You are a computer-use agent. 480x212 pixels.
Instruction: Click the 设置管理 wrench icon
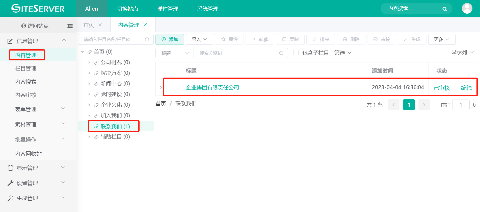[x=10, y=183]
